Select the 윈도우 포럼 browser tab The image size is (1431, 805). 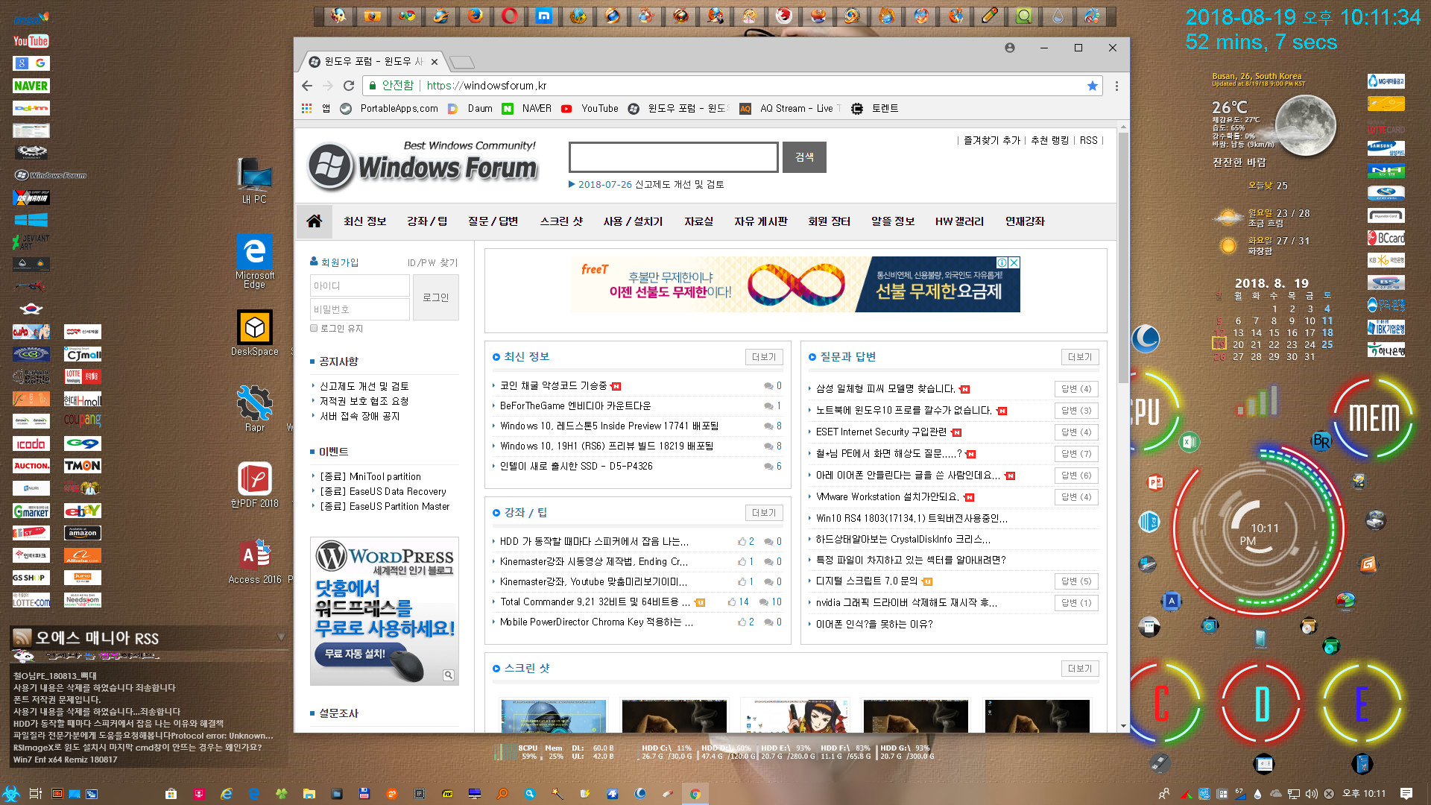[x=373, y=62]
